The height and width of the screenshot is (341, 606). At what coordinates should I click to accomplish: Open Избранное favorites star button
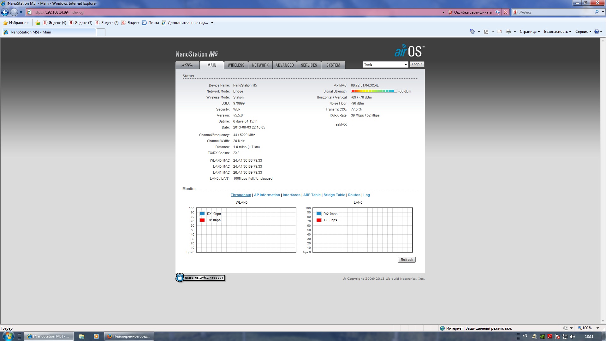click(16, 23)
